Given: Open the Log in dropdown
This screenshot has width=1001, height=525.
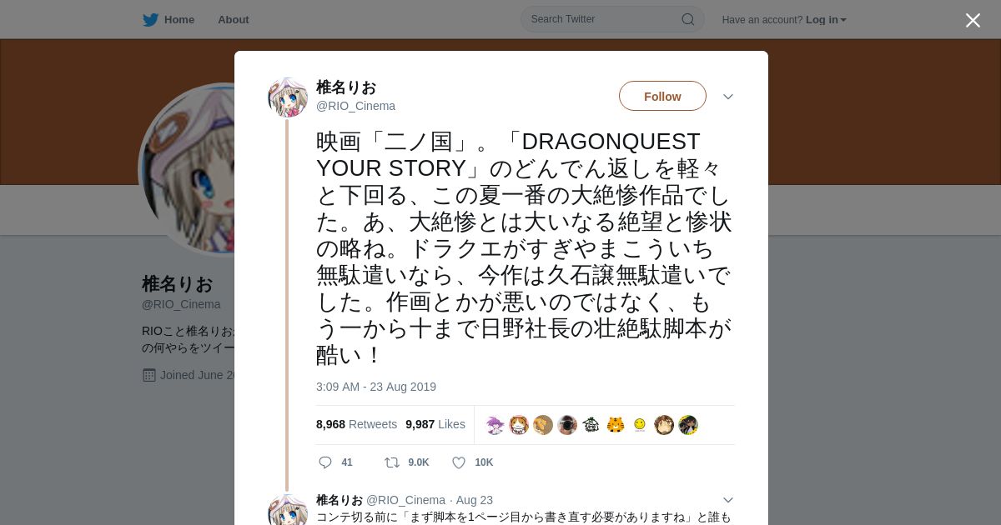Looking at the screenshot, I should click(826, 20).
